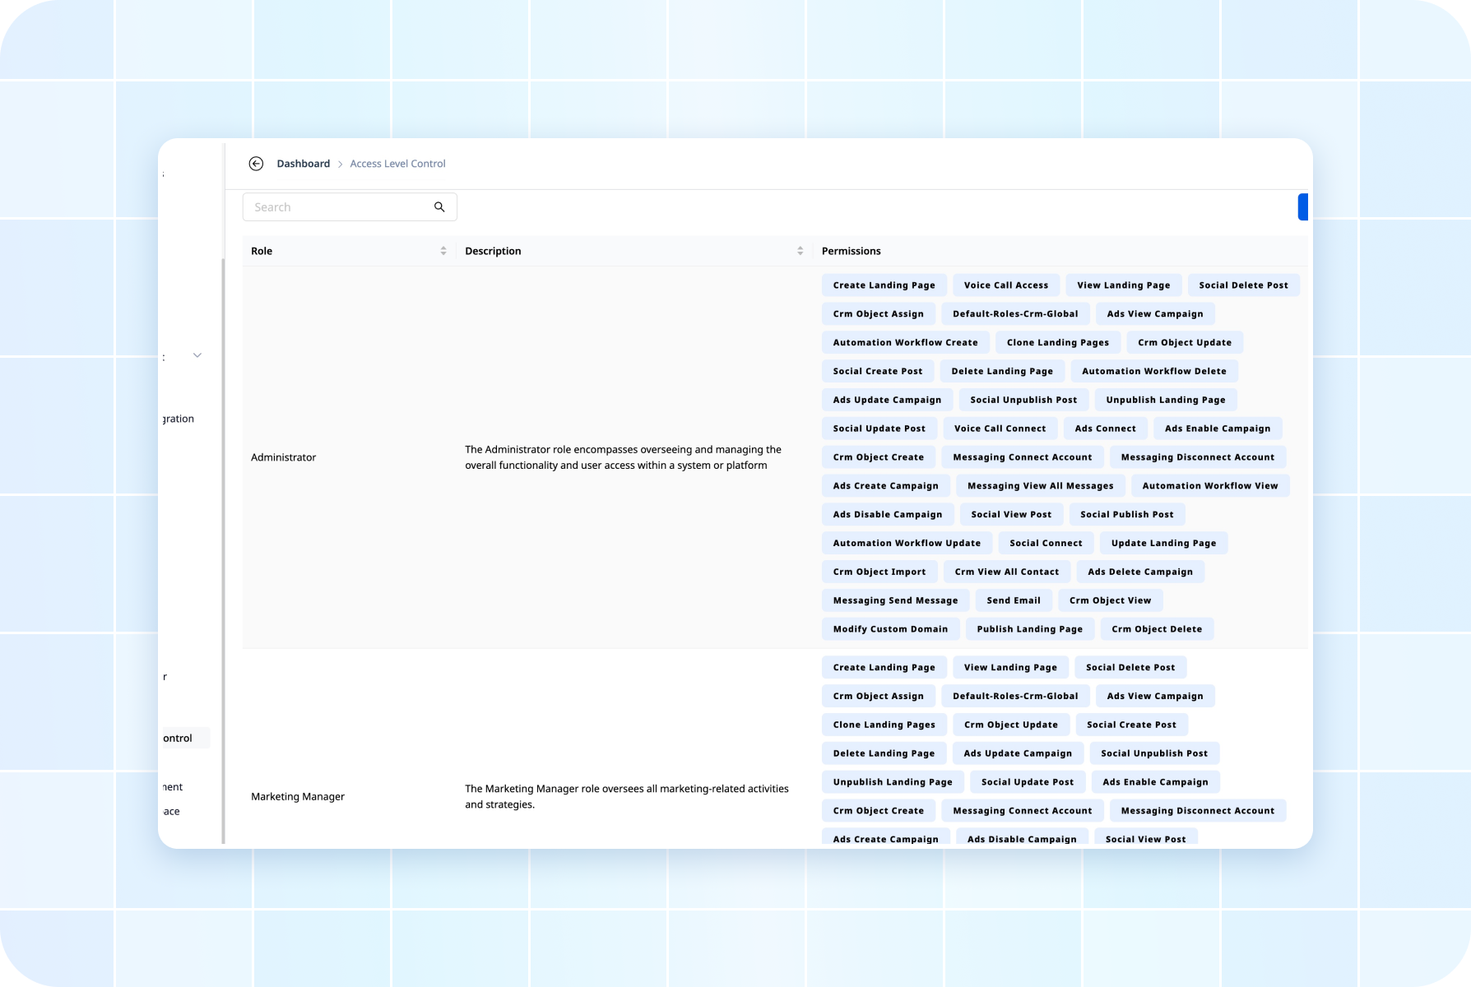Expand the sidebar chevron dropdown
The image size is (1471, 987).
(197, 355)
